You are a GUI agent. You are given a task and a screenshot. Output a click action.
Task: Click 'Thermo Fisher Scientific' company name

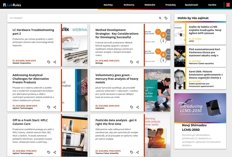pyautogui.click(x=107, y=153)
